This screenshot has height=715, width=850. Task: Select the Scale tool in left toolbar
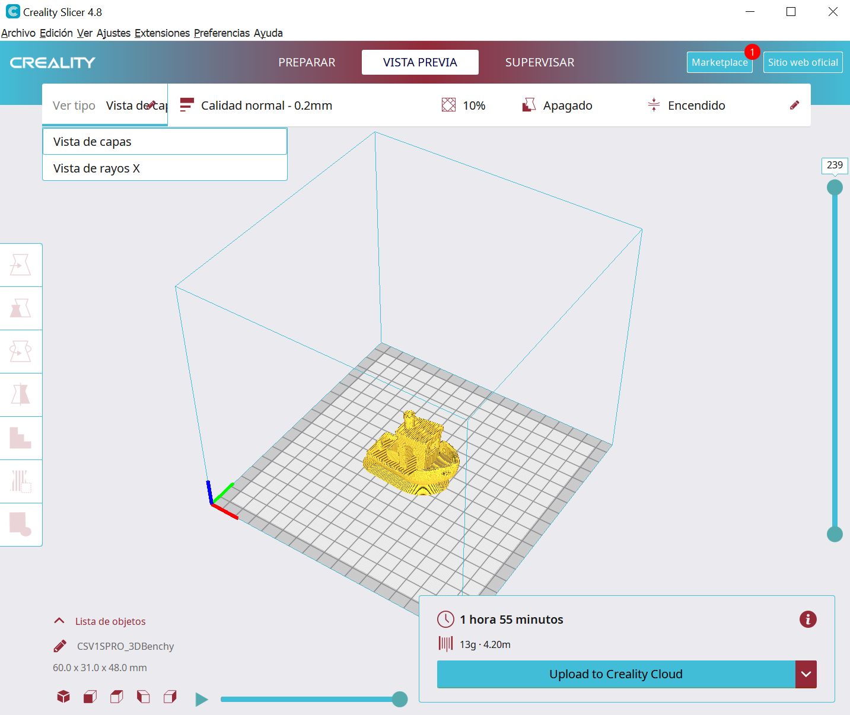coord(20,308)
